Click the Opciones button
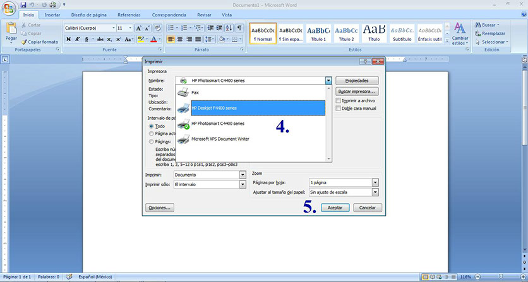This screenshot has width=528, height=282. coord(160,208)
